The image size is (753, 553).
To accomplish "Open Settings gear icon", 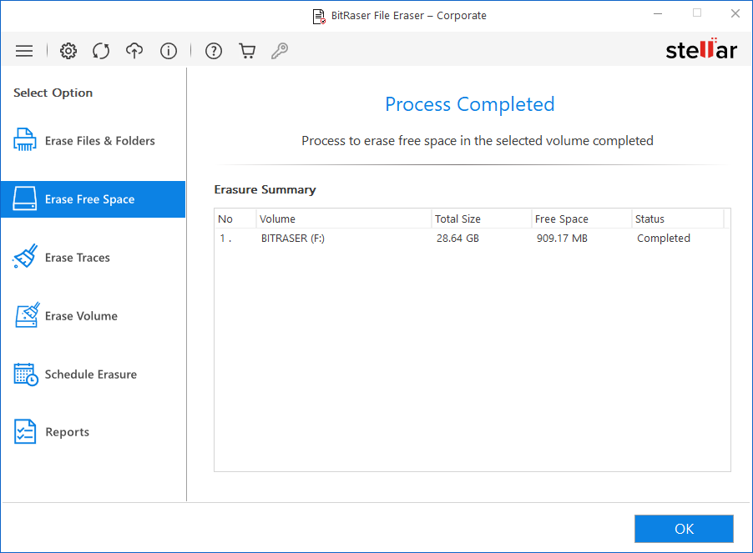I will pos(68,51).
